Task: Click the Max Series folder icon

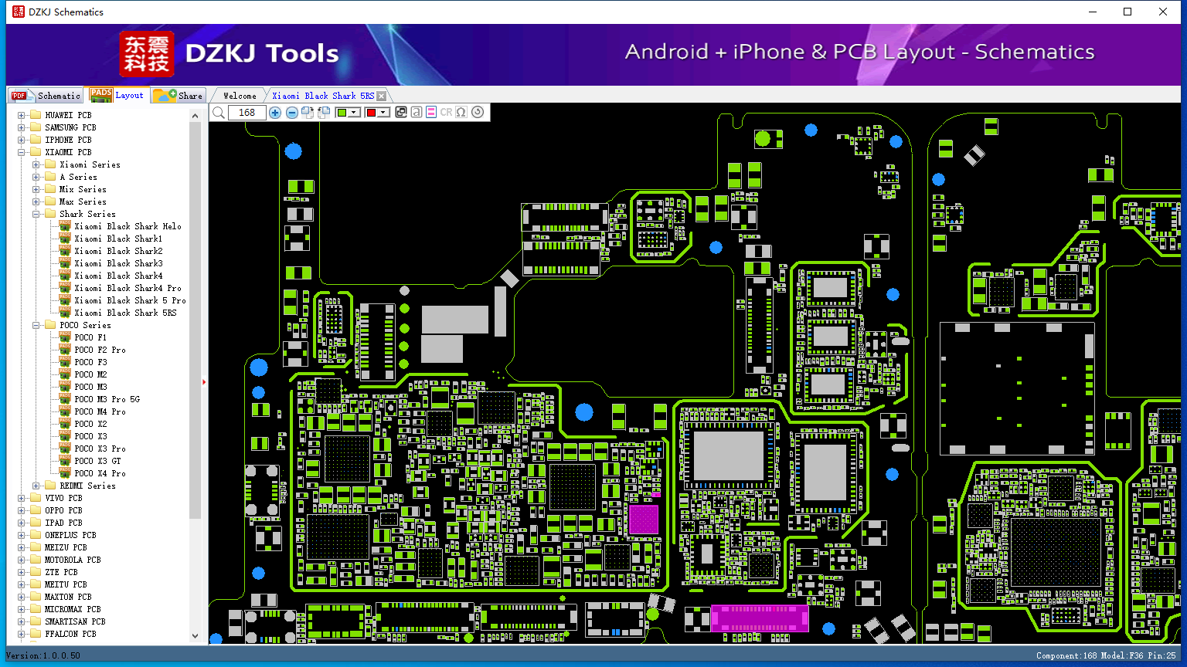Action: (49, 201)
